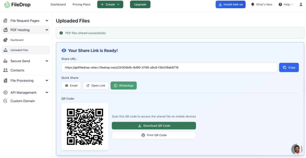This screenshot has width=306, height=158.
Task: Expand File Request Pages chevron
Action: pyautogui.click(x=47, y=21)
